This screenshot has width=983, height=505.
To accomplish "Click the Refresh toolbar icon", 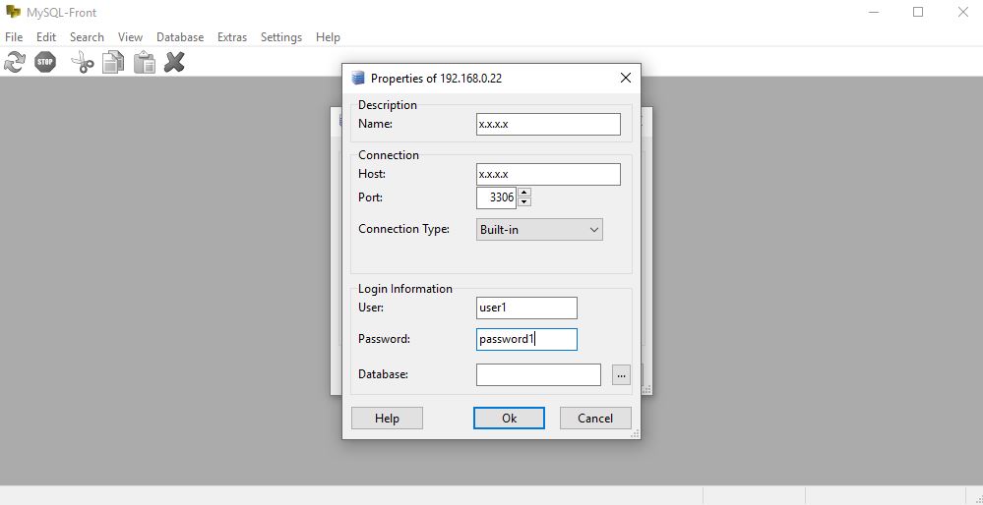I will tap(15, 62).
